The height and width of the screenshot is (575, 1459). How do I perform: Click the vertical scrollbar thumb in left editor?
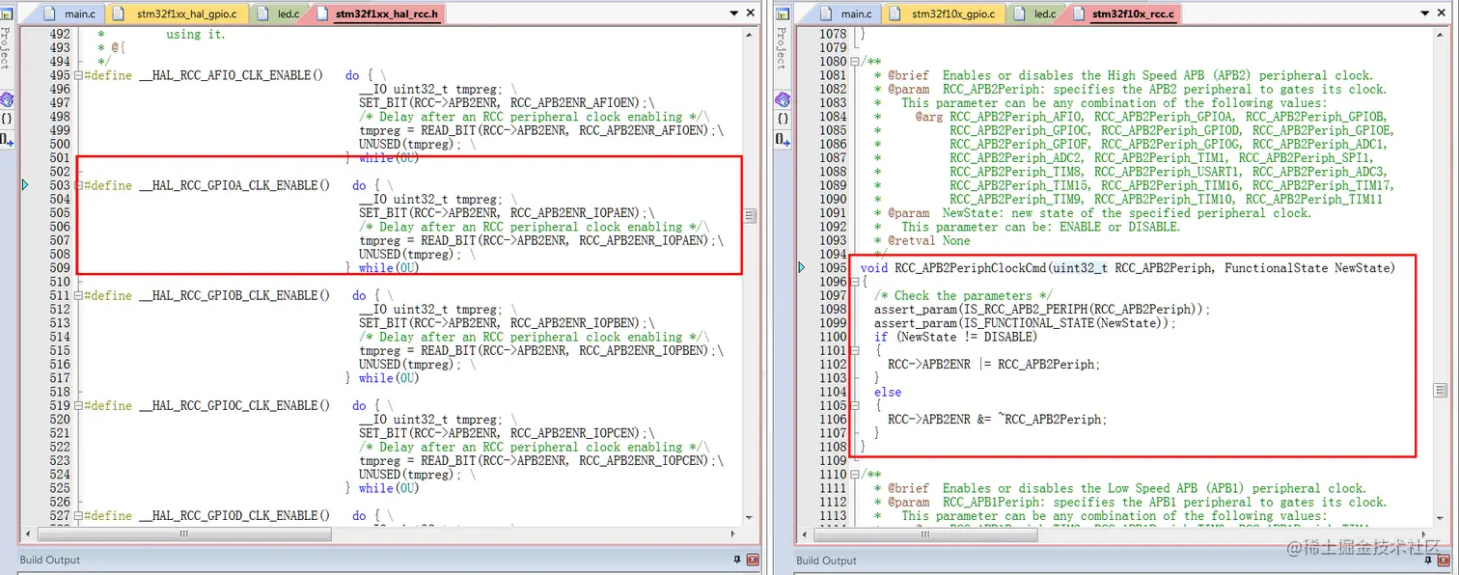(x=750, y=215)
